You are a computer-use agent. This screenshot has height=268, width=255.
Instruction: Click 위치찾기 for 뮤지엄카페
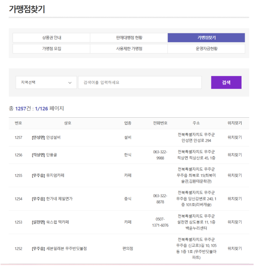coord(234,176)
